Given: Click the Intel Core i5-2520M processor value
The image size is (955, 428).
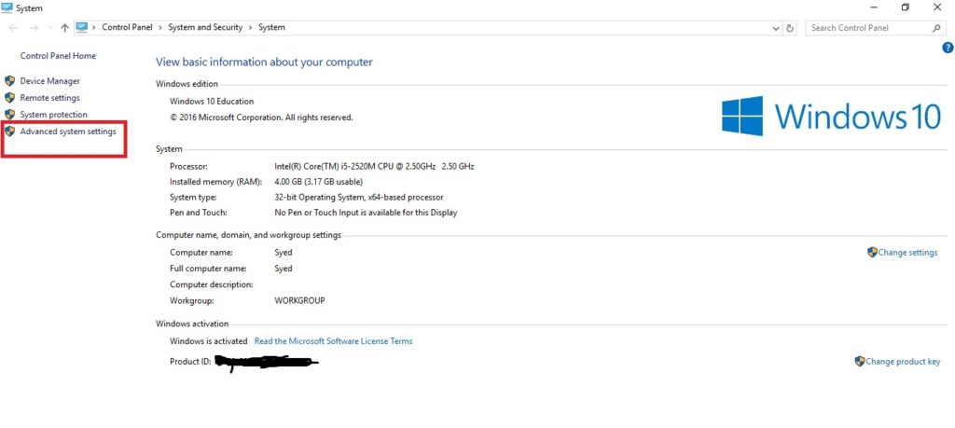Looking at the screenshot, I should 375,166.
